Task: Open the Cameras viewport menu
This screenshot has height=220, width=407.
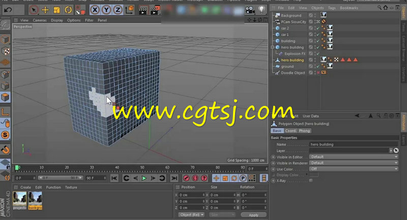Action: pos(40,20)
